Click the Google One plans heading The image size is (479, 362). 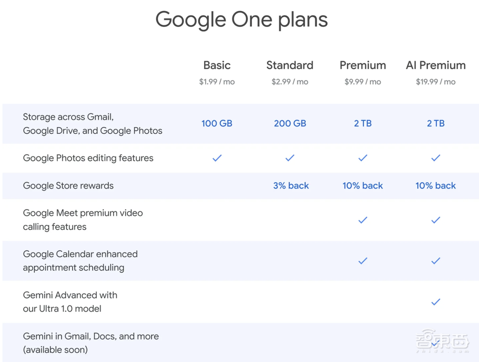coord(241,20)
